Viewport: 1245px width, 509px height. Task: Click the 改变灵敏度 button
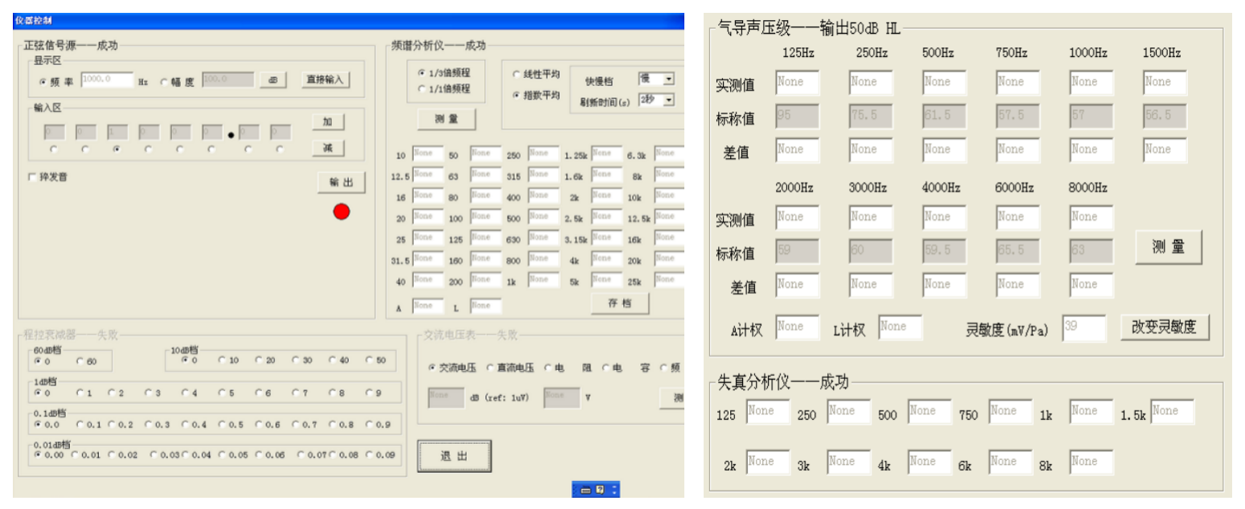(1164, 328)
